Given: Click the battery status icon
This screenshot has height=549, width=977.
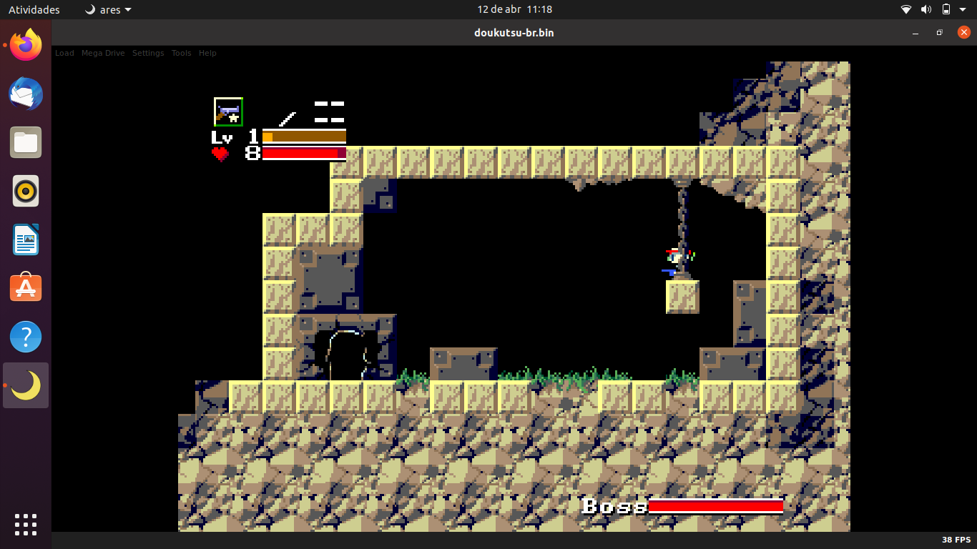Looking at the screenshot, I should 946,9.
